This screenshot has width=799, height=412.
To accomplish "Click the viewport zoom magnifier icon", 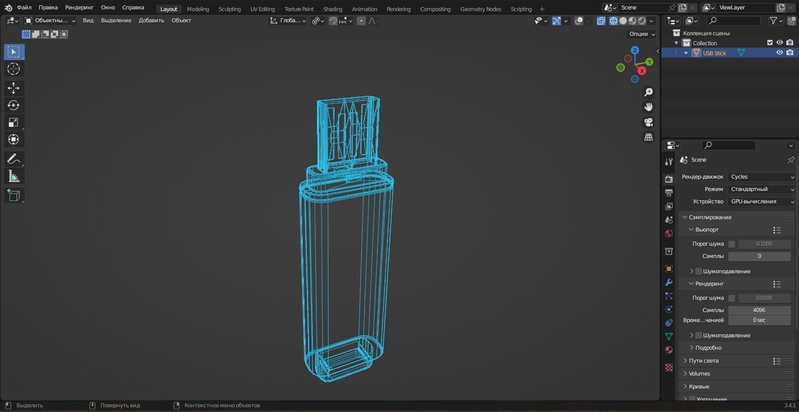I will (648, 92).
